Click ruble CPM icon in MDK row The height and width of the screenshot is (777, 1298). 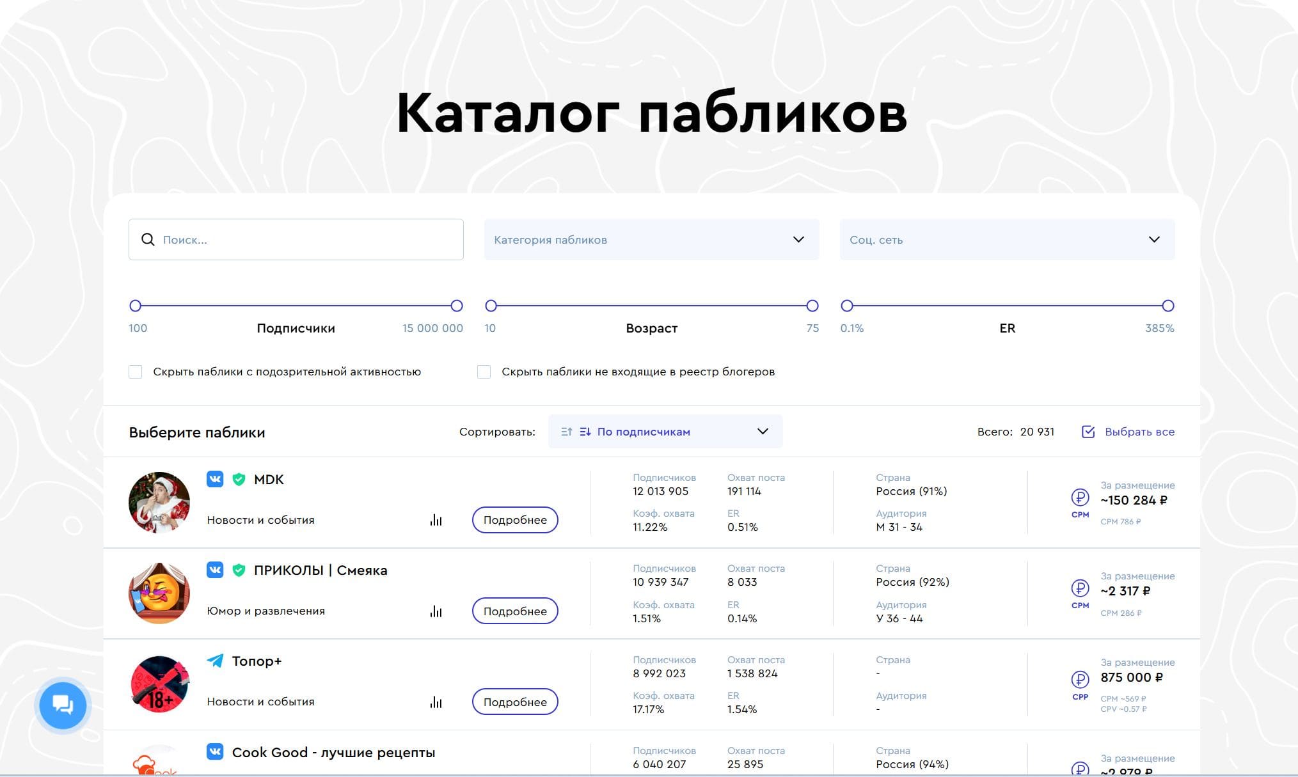point(1080,498)
